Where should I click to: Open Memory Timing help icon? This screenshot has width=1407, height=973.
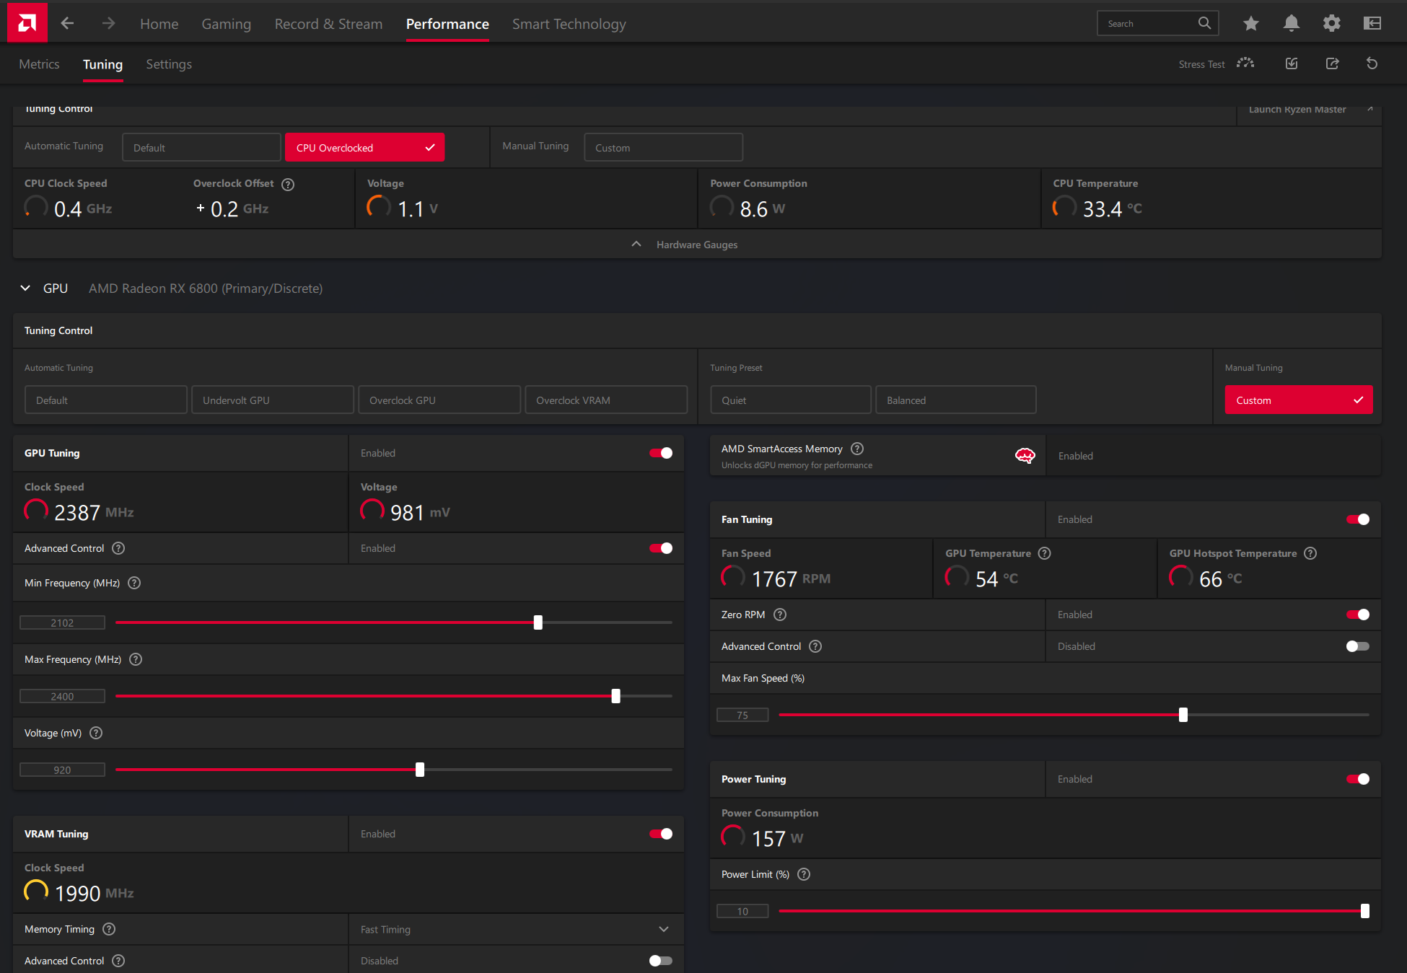[x=109, y=929]
